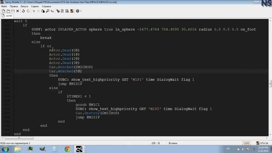Click the 'gosub @M1C1' line
This screenshot has width=272, height=153.
[x=88, y=105]
